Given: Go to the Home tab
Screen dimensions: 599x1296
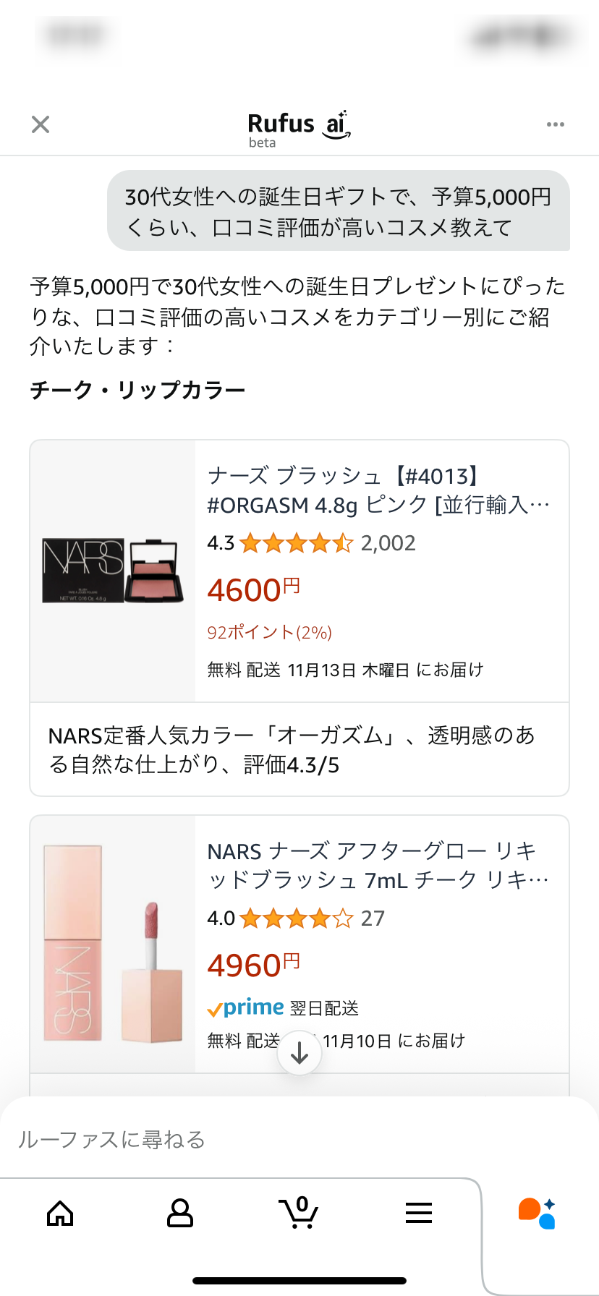Looking at the screenshot, I should click(x=60, y=1213).
